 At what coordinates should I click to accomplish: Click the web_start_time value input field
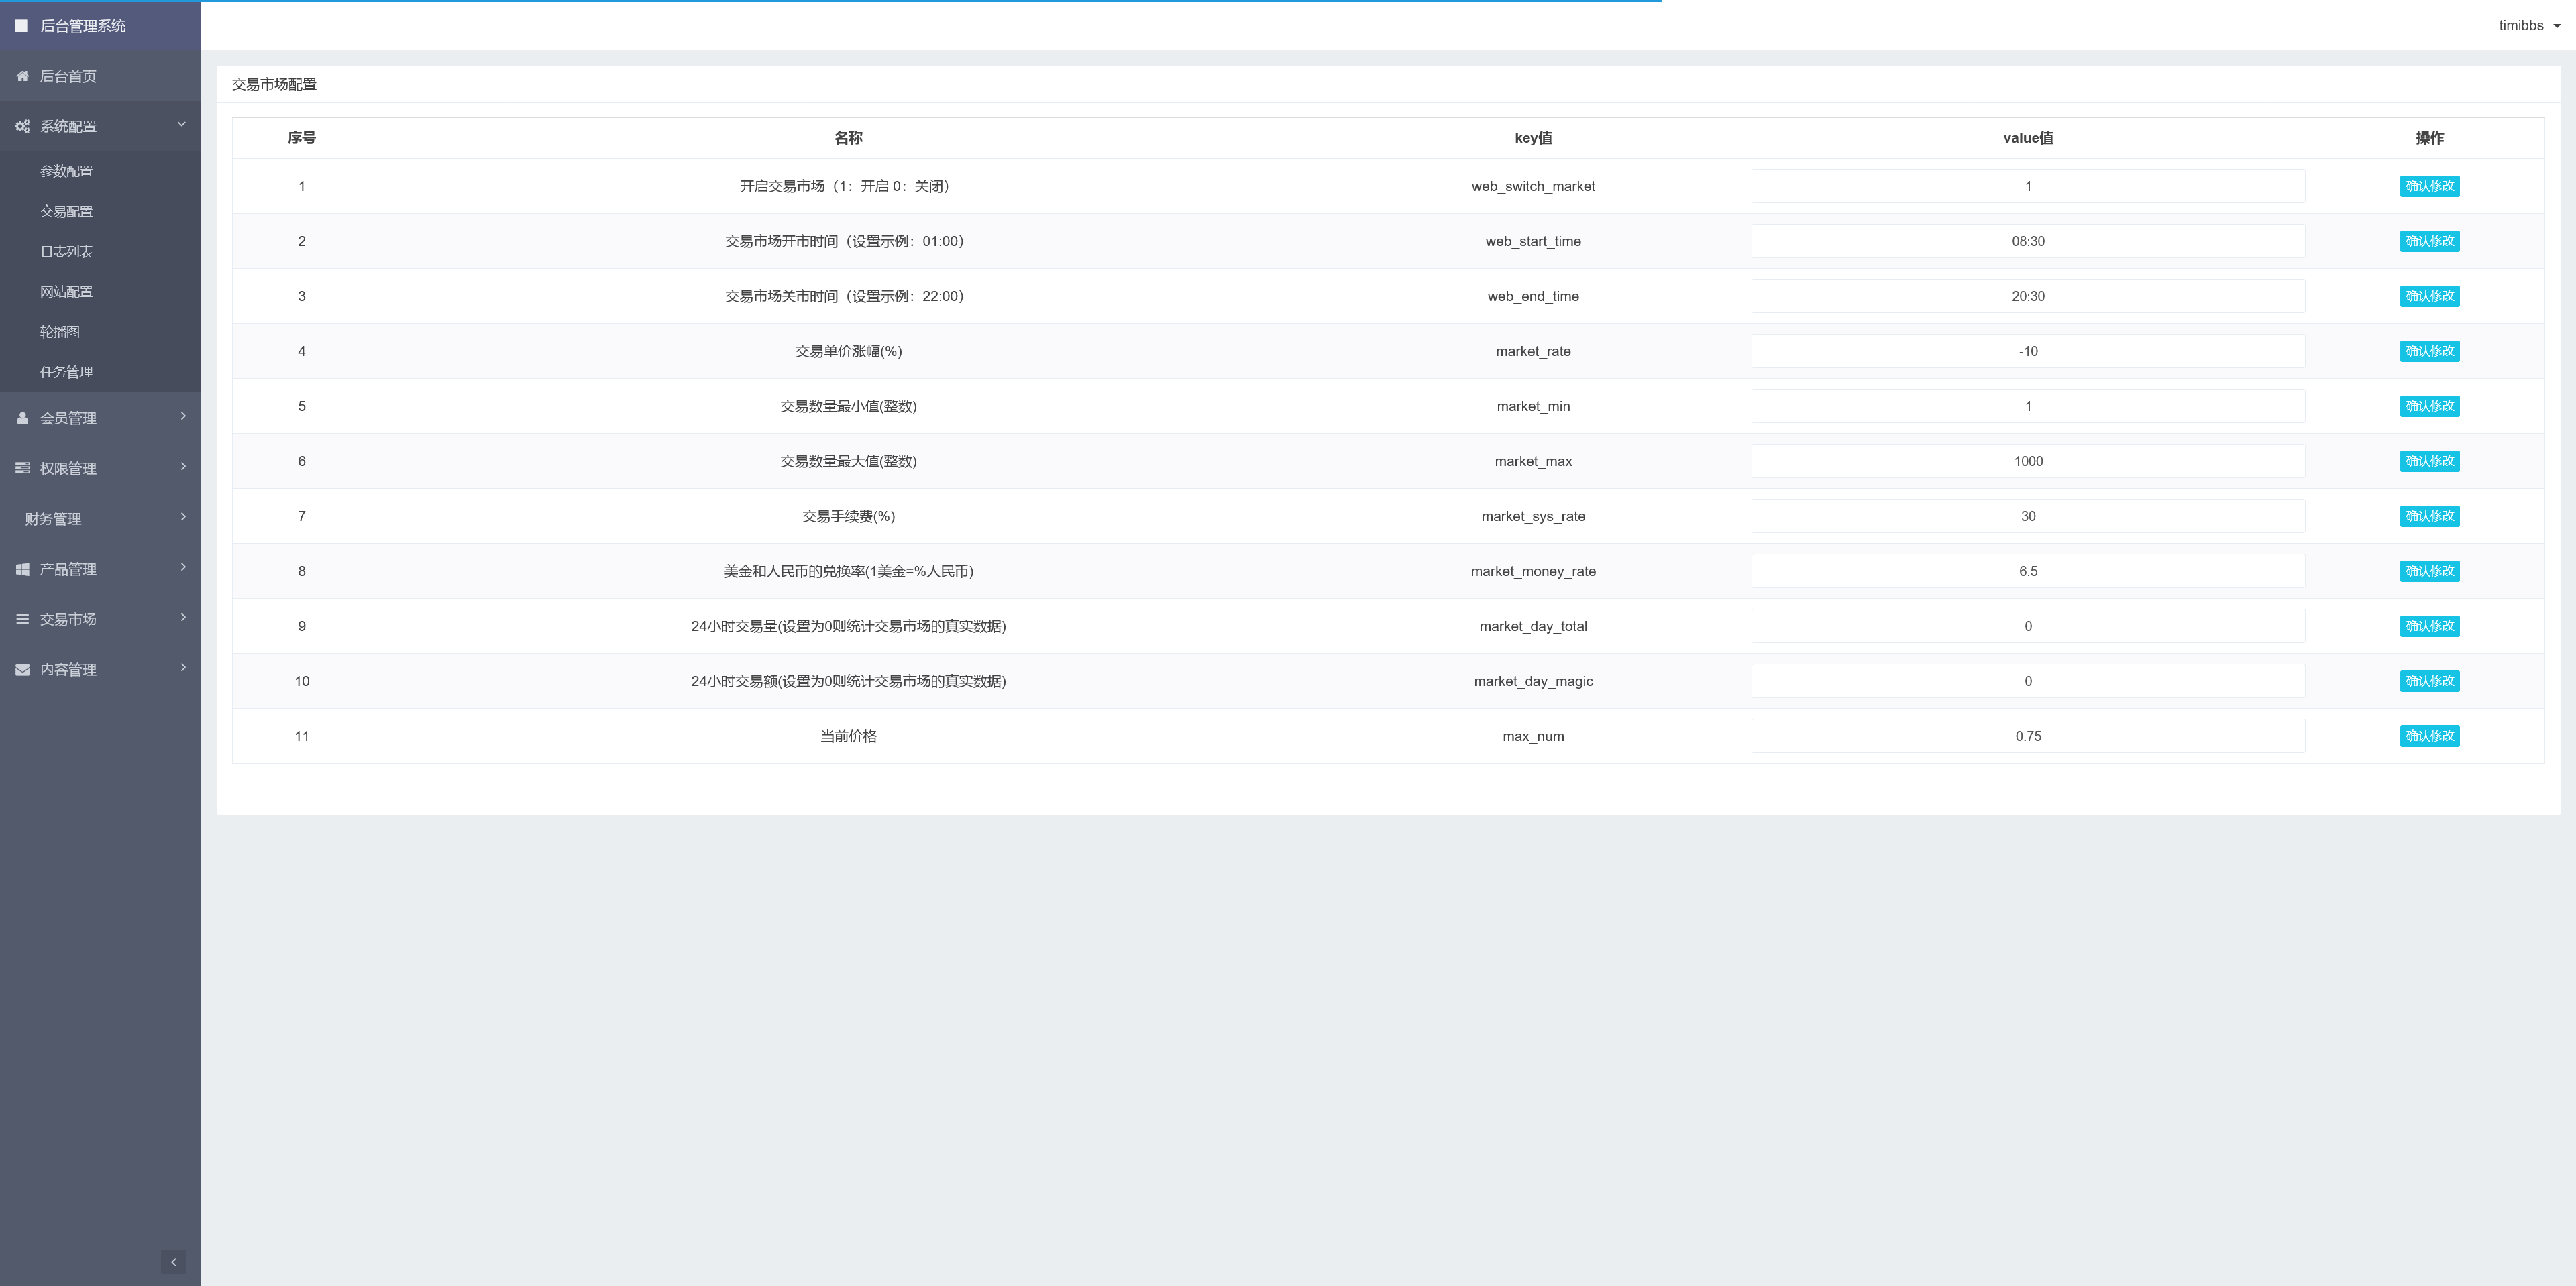(2027, 242)
